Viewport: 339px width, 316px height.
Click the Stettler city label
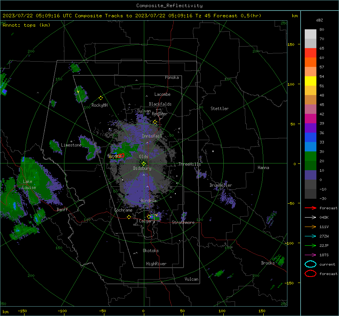[220, 109]
